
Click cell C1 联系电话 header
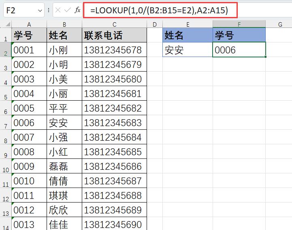pos(114,35)
